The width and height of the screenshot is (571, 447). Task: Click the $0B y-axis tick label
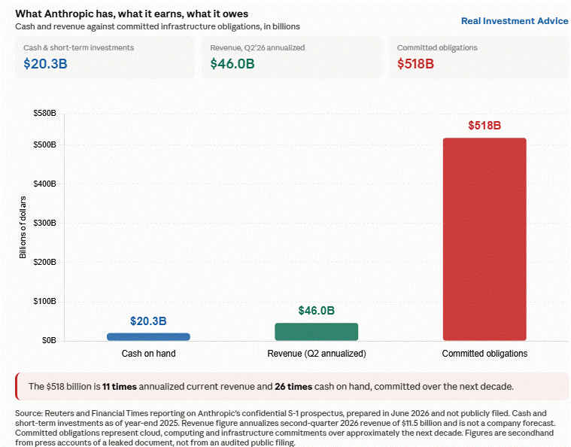tap(49, 340)
